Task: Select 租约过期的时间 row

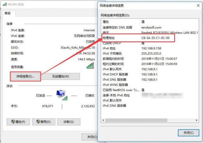Action: tap(150, 64)
